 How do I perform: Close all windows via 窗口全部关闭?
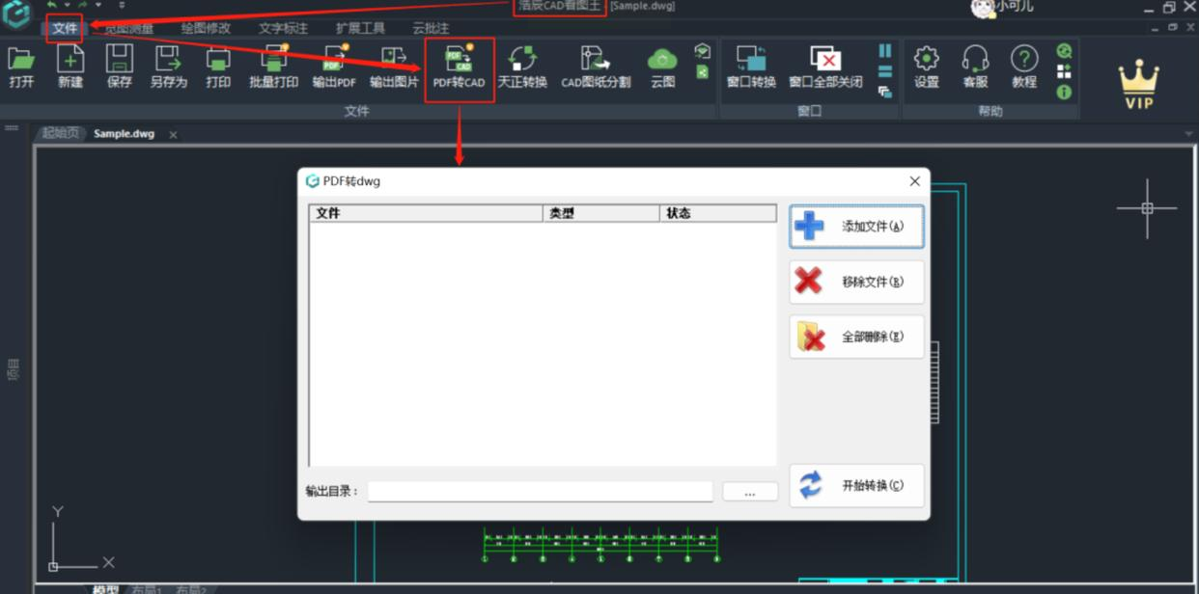(x=825, y=67)
